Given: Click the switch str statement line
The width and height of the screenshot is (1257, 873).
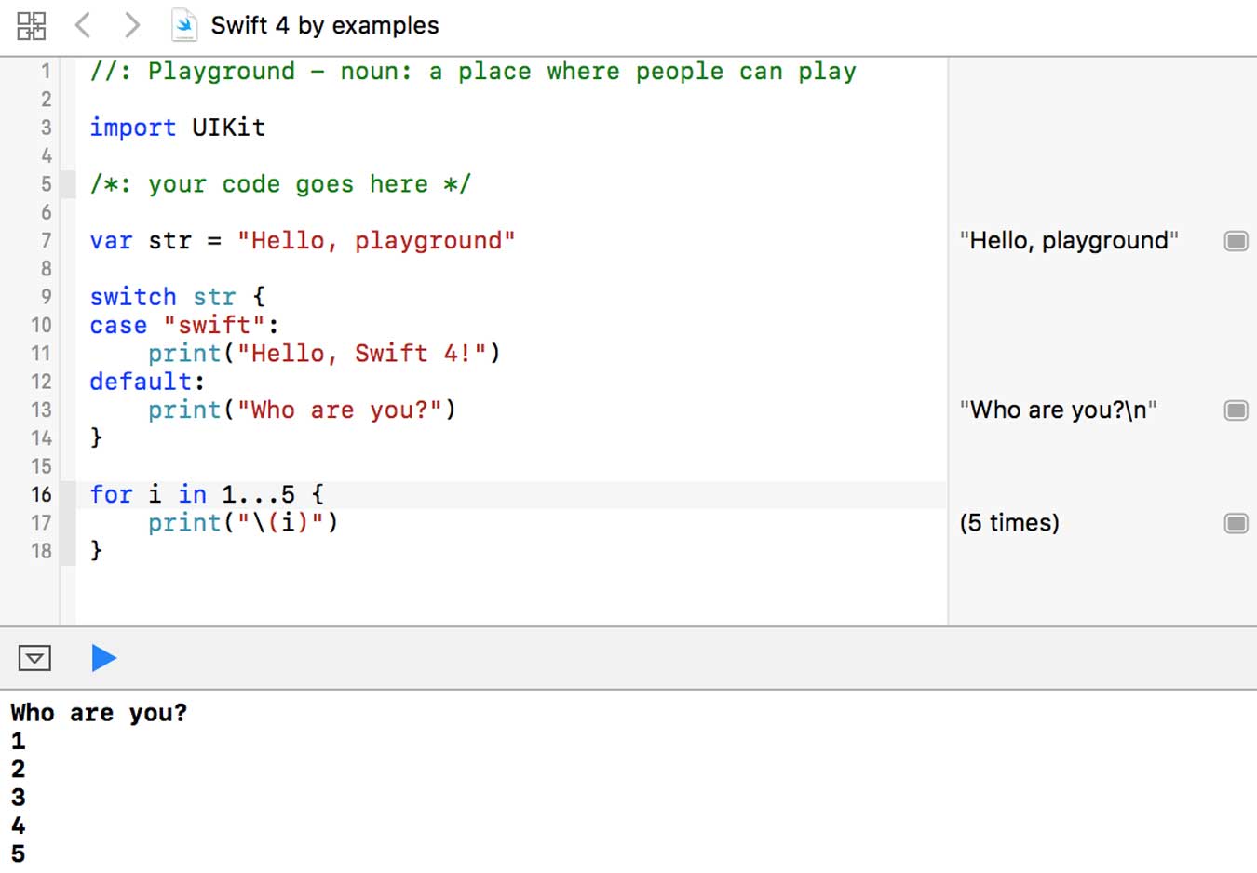Looking at the screenshot, I should [177, 297].
